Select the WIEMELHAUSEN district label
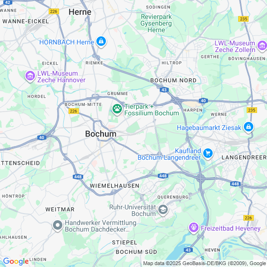The height and width of the screenshot is (267, 267). (115, 186)
